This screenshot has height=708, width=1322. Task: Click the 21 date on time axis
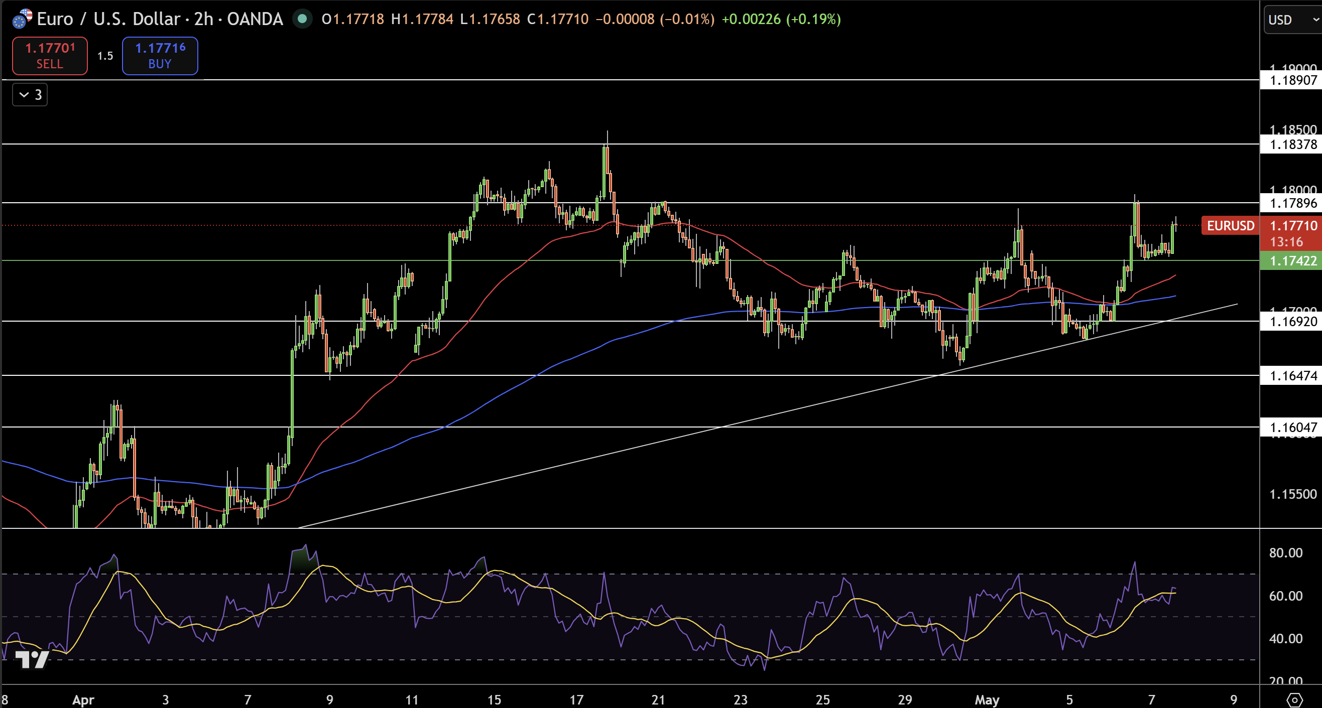pyautogui.click(x=658, y=700)
